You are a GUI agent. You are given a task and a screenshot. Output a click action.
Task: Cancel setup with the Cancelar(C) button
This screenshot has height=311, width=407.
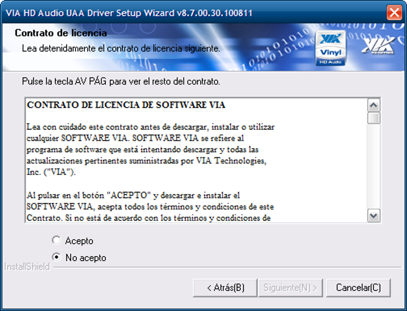click(x=358, y=288)
